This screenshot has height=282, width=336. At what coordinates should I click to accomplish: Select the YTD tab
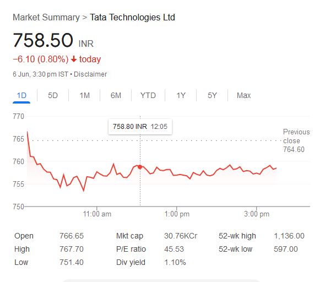pos(148,95)
